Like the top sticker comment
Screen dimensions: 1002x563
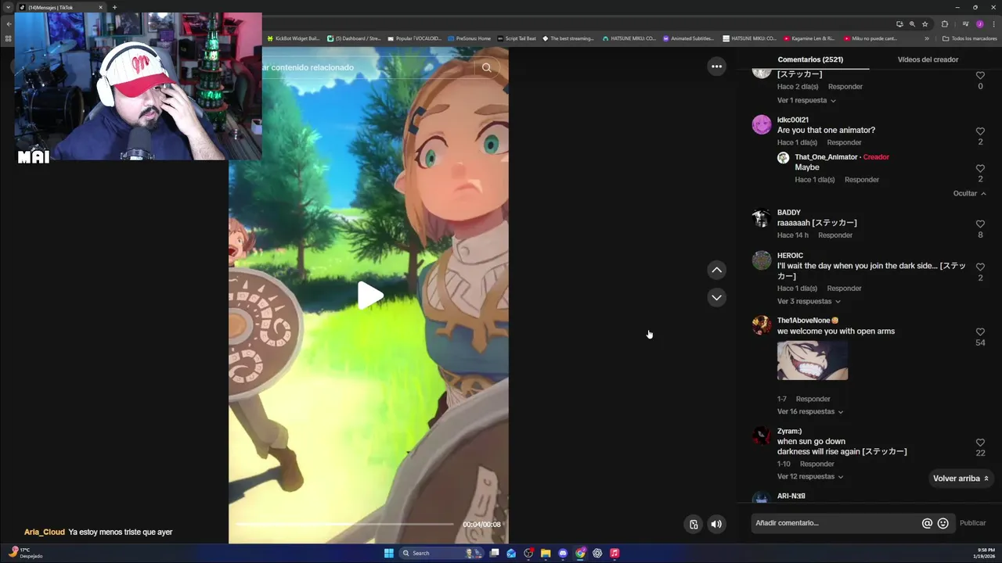pos(980,75)
